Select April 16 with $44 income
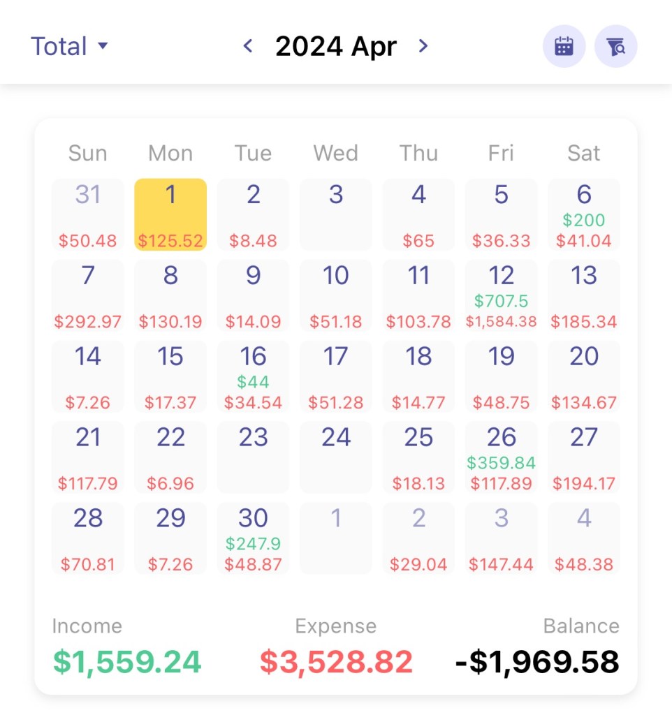This screenshot has height=715, width=672. pyautogui.click(x=253, y=376)
